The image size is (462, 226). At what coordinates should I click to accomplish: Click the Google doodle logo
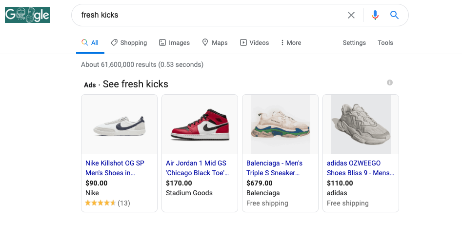(x=27, y=15)
